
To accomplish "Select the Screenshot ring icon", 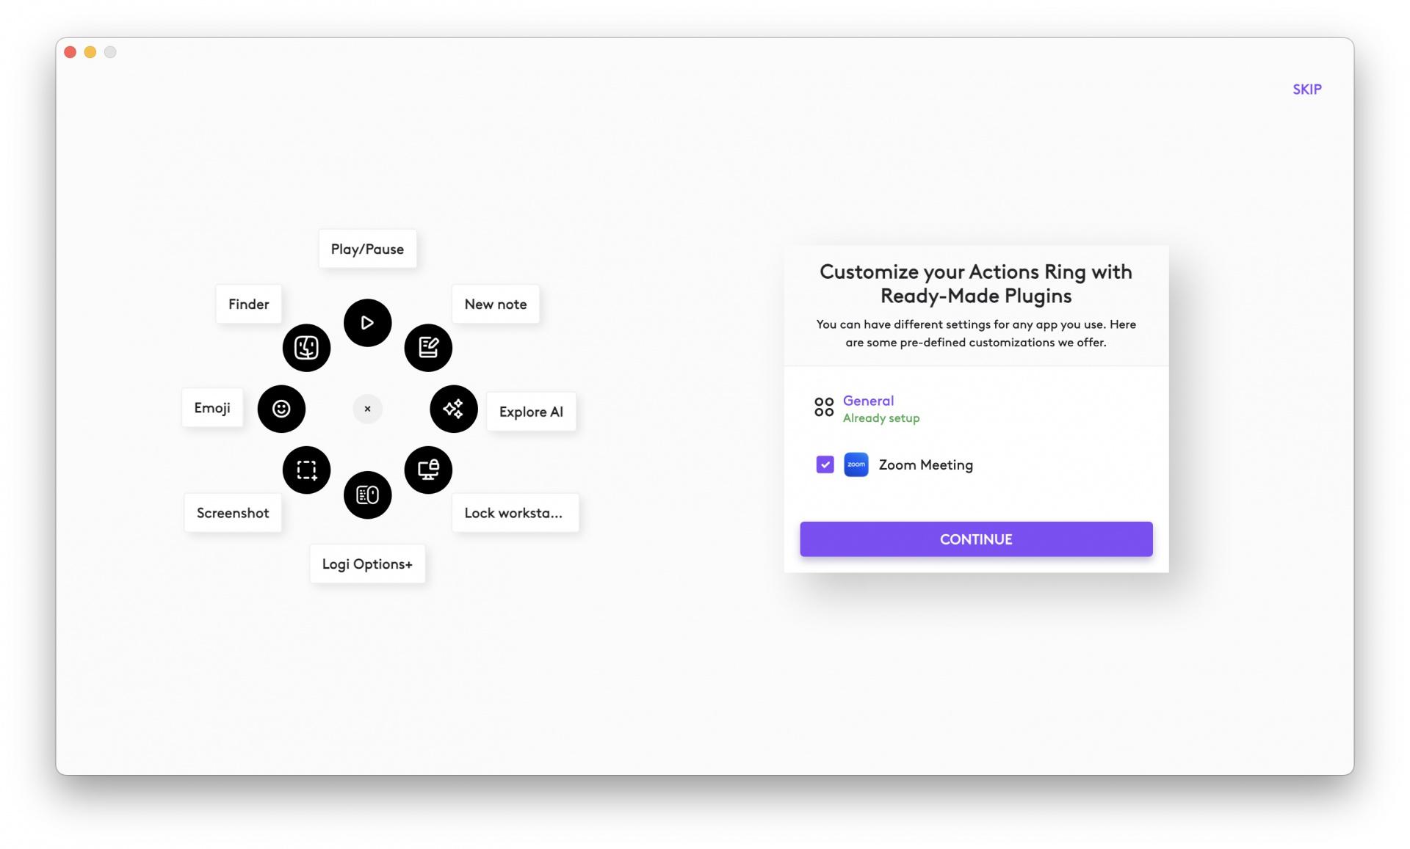I will point(306,470).
